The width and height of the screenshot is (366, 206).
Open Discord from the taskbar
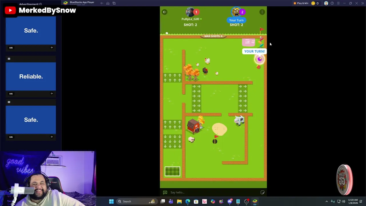230,201
